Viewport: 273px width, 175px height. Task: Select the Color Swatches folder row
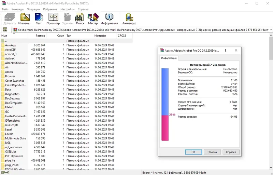66,81
